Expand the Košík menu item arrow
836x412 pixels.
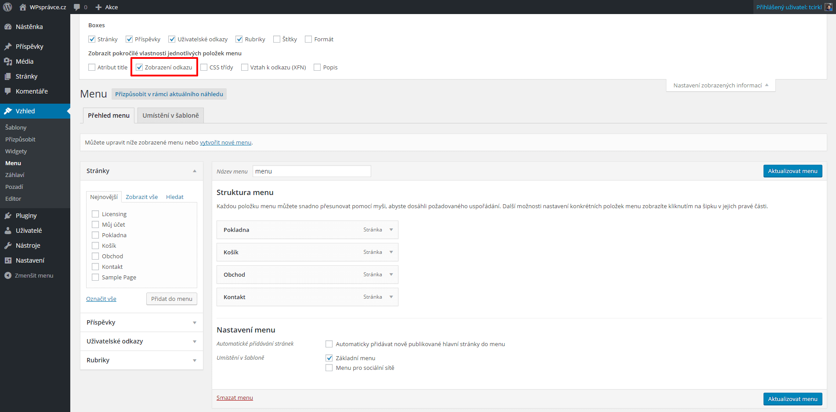pyautogui.click(x=391, y=252)
